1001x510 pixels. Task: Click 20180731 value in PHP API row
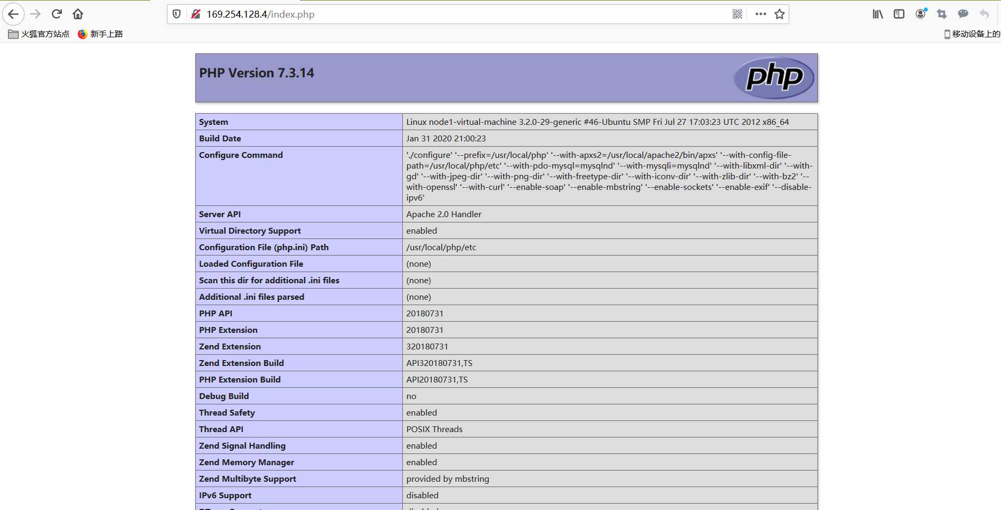click(x=425, y=314)
